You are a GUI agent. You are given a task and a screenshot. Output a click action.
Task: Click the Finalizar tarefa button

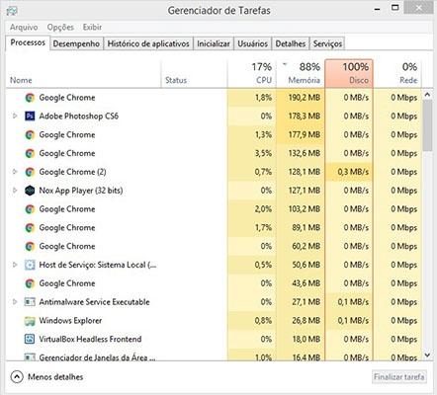399,377
